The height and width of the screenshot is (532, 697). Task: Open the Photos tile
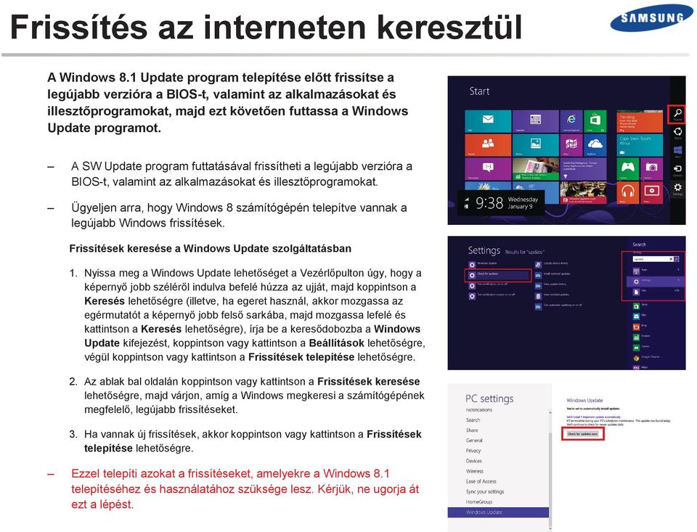(535, 145)
